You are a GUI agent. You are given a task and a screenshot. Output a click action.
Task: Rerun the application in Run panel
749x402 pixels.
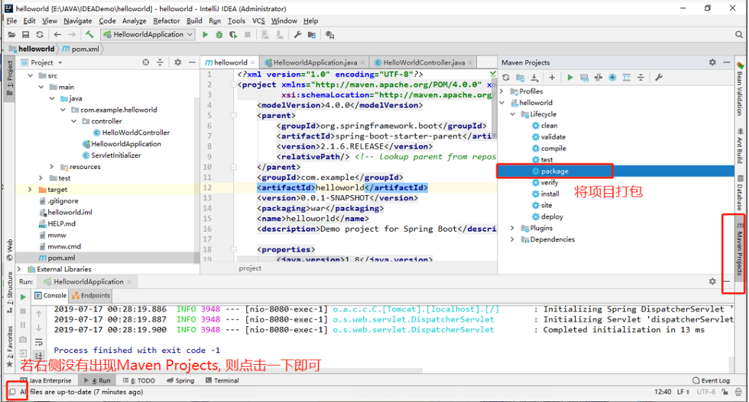click(x=23, y=297)
